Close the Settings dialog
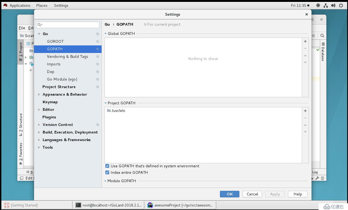348x210 pixels. tap(306, 14)
